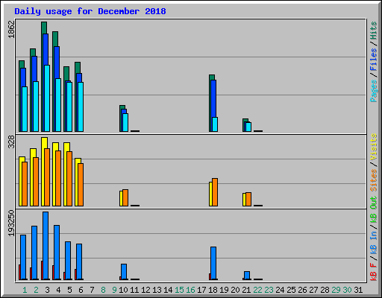Click day 7 on the x-axis
This screenshot has width=382, height=298.
point(92,290)
